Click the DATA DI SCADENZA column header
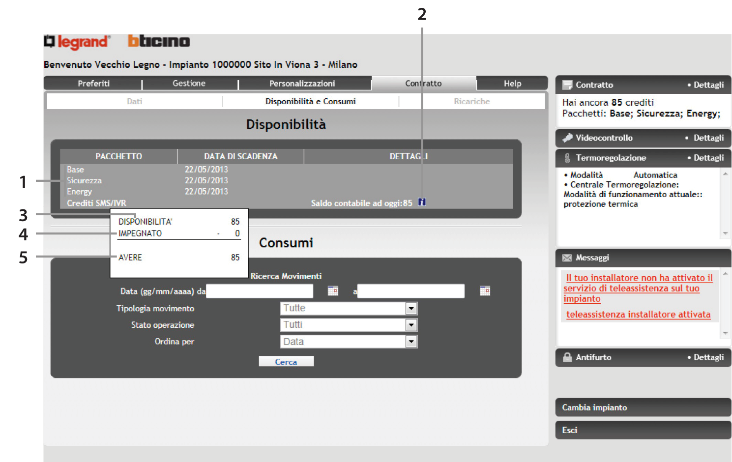The height and width of the screenshot is (462, 732). pos(241,156)
